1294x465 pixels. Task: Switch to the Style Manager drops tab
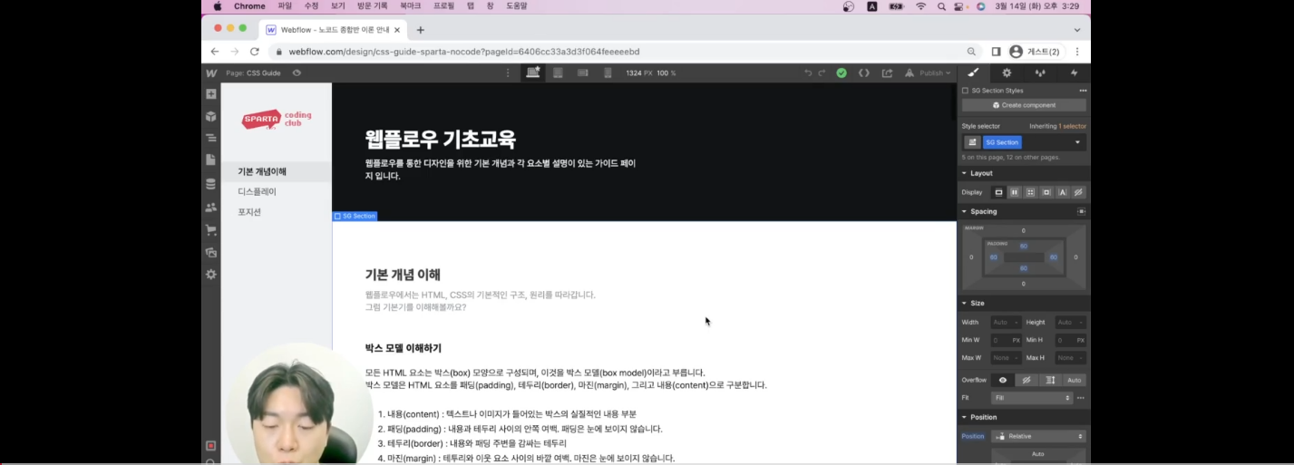coord(1040,73)
